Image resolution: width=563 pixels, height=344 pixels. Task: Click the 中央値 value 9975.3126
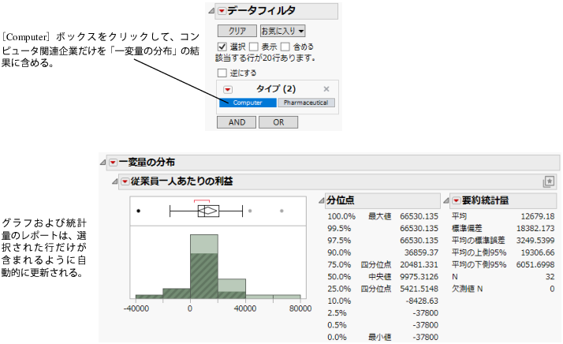(x=419, y=277)
